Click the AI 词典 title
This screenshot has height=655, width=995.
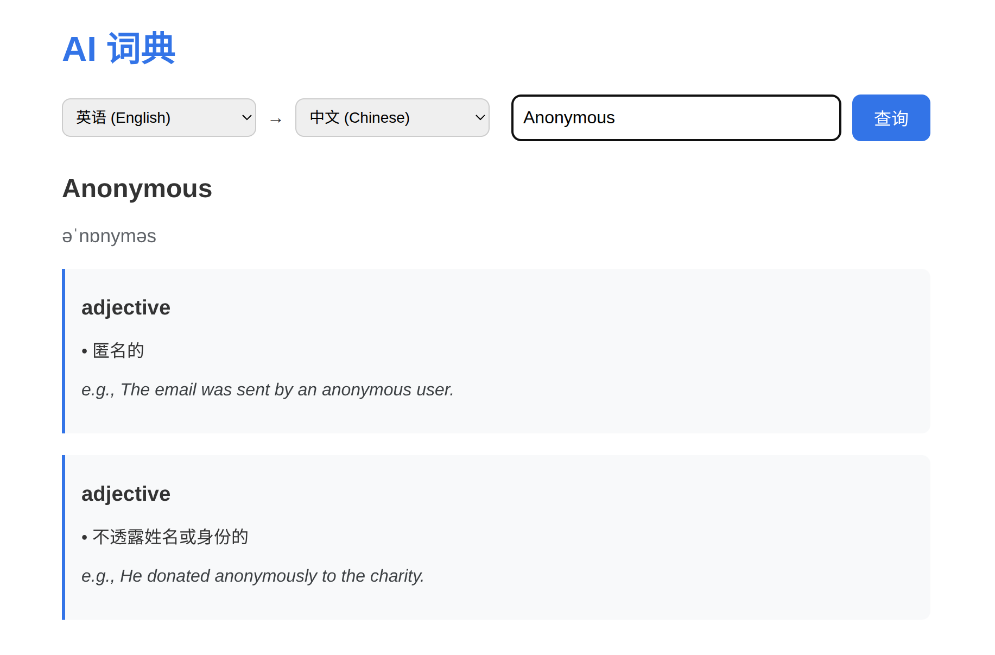point(119,48)
